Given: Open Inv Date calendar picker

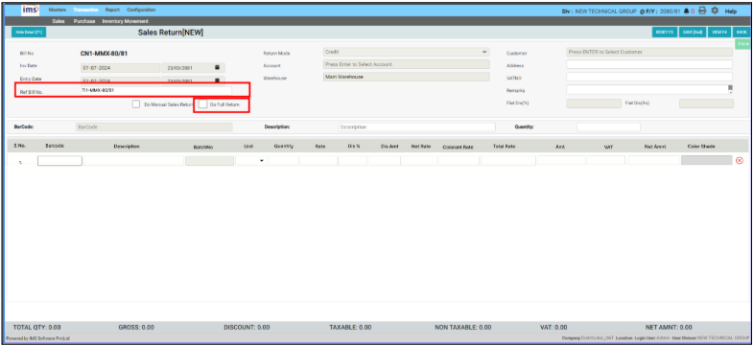Looking at the screenshot, I should [x=217, y=68].
